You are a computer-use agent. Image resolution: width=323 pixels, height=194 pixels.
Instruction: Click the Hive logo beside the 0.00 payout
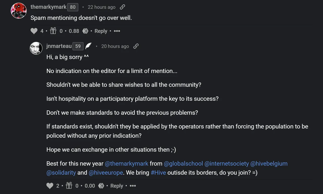(x=101, y=186)
